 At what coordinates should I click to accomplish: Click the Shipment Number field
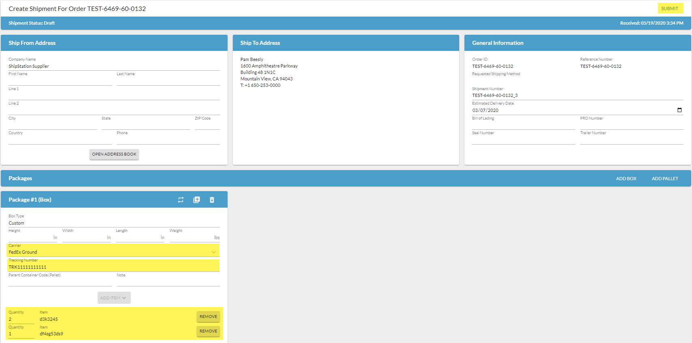click(x=577, y=96)
